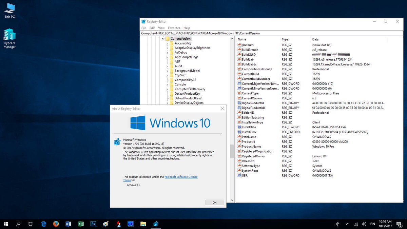Launch Photoshop from taskbar
The height and width of the screenshot is (229, 407).
93,224
